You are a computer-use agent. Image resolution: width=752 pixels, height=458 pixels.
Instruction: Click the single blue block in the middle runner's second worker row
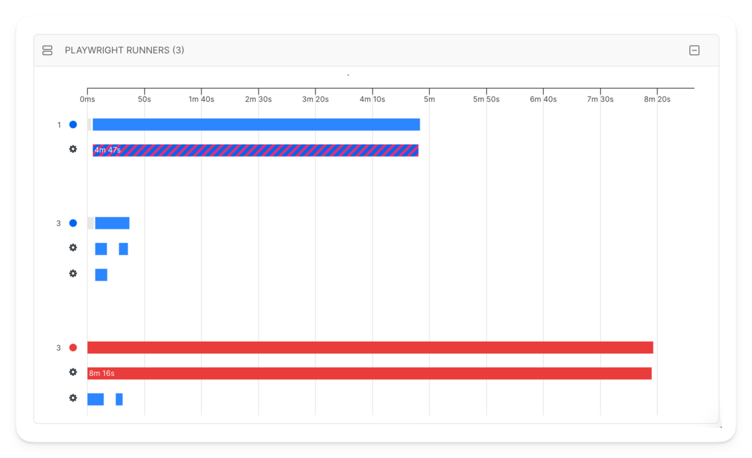click(101, 275)
